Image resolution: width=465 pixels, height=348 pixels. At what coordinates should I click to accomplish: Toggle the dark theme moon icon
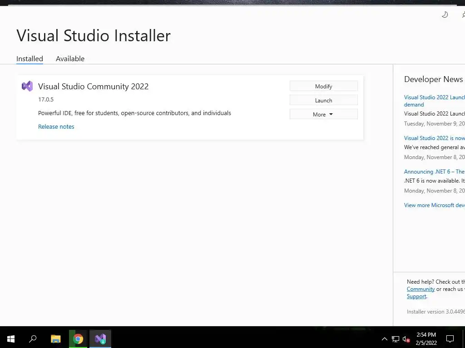(x=445, y=14)
